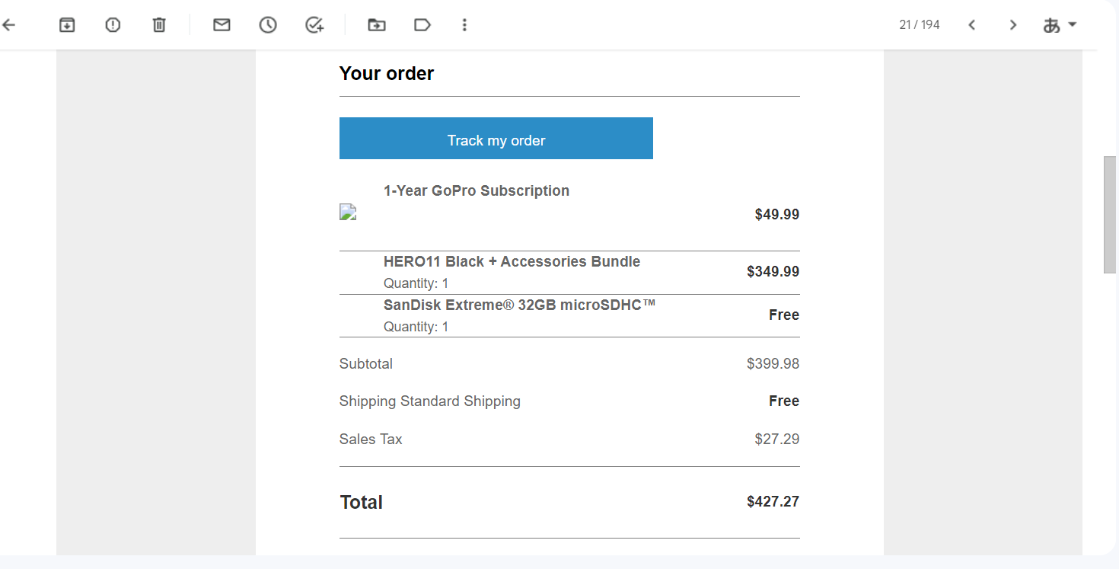Archive this email
The height and width of the screenshot is (569, 1119).
point(67,25)
